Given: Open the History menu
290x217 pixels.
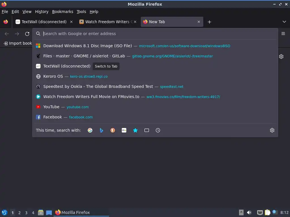Looking at the screenshot, I should coord(42,12).
